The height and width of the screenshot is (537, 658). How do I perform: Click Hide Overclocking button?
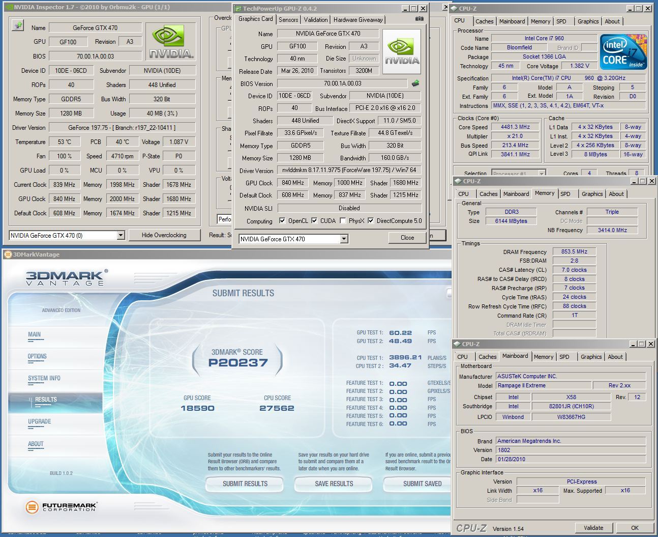[x=164, y=235]
